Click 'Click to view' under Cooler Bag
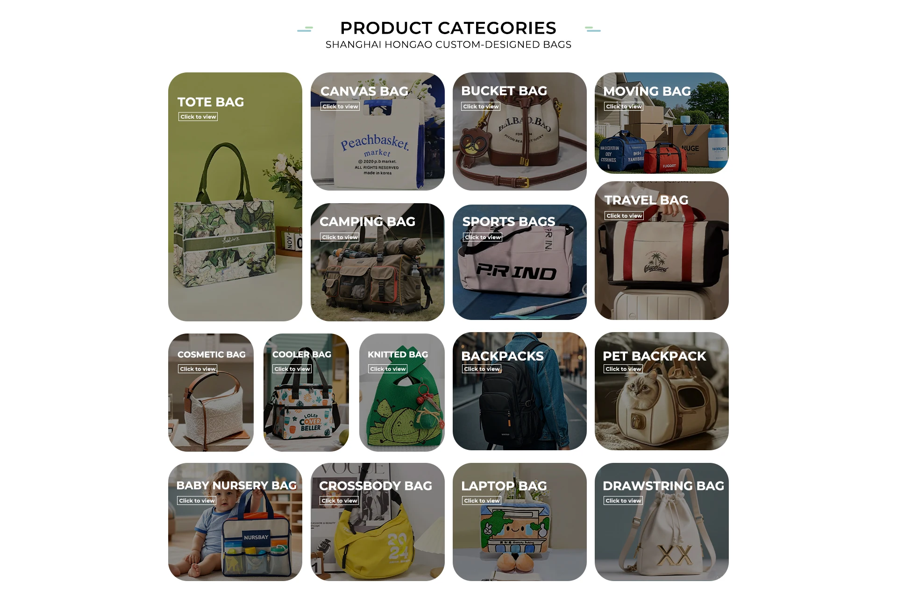Viewport: 897px width, 589px height. (292, 369)
